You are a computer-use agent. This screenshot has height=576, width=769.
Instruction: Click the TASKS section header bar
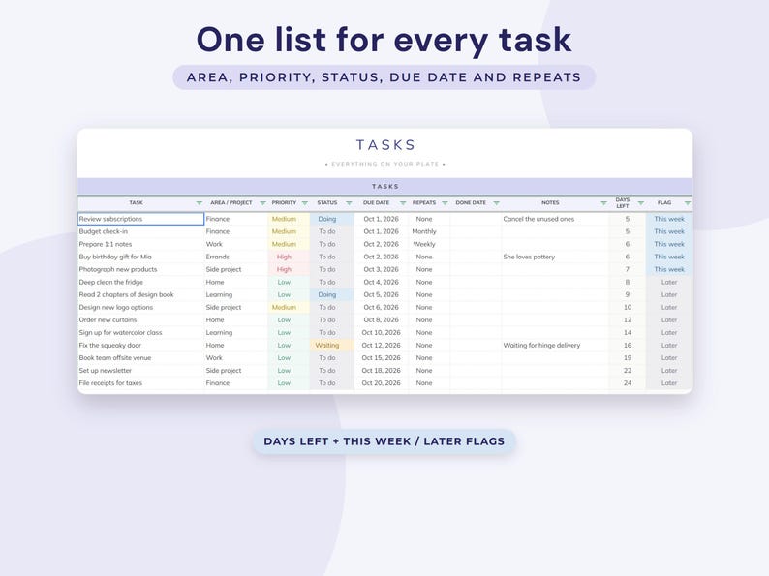pos(385,186)
